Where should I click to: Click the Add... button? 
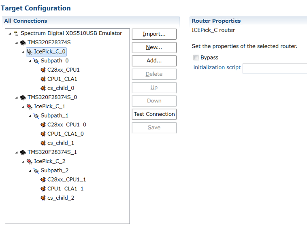pos(154,61)
